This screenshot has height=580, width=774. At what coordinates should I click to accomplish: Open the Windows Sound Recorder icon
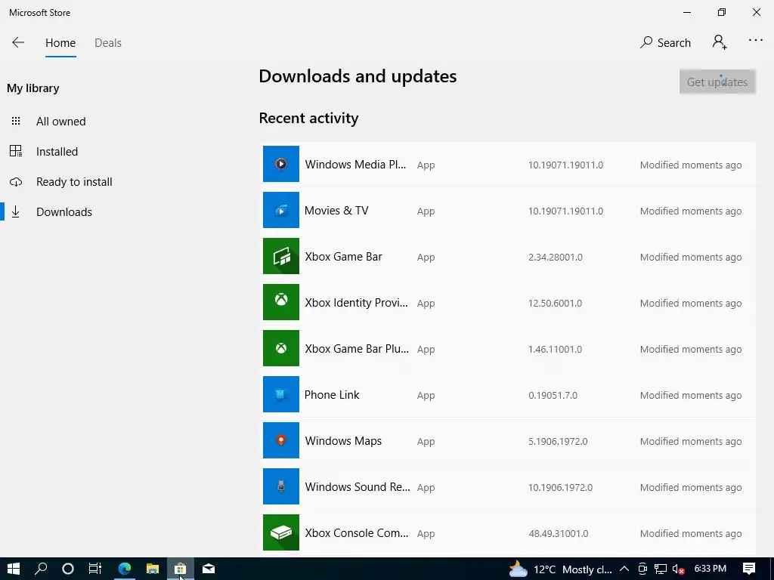(x=281, y=486)
